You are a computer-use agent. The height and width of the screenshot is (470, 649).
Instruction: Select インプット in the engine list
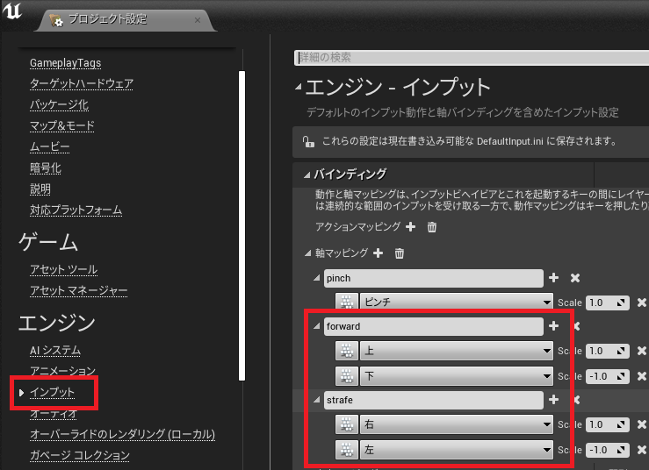point(52,392)
